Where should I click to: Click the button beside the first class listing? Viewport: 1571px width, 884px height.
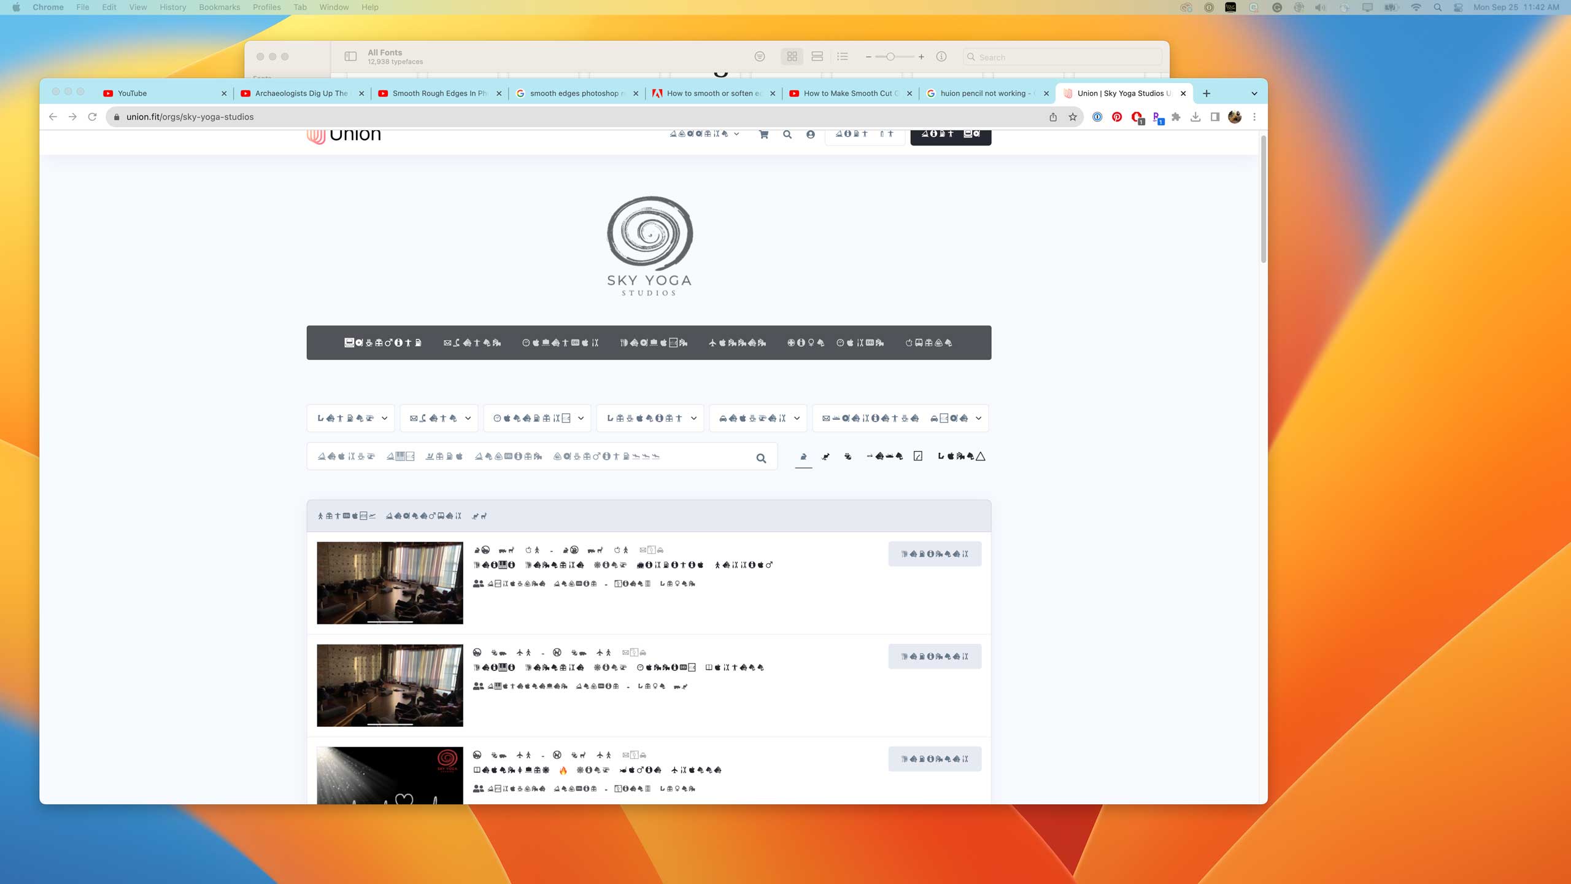935,554
